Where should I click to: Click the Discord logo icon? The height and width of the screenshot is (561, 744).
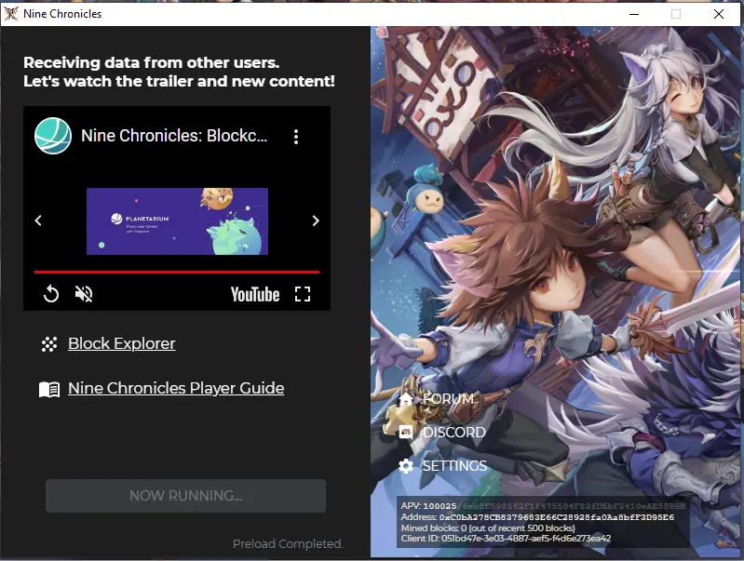click(x=406, y=432)
